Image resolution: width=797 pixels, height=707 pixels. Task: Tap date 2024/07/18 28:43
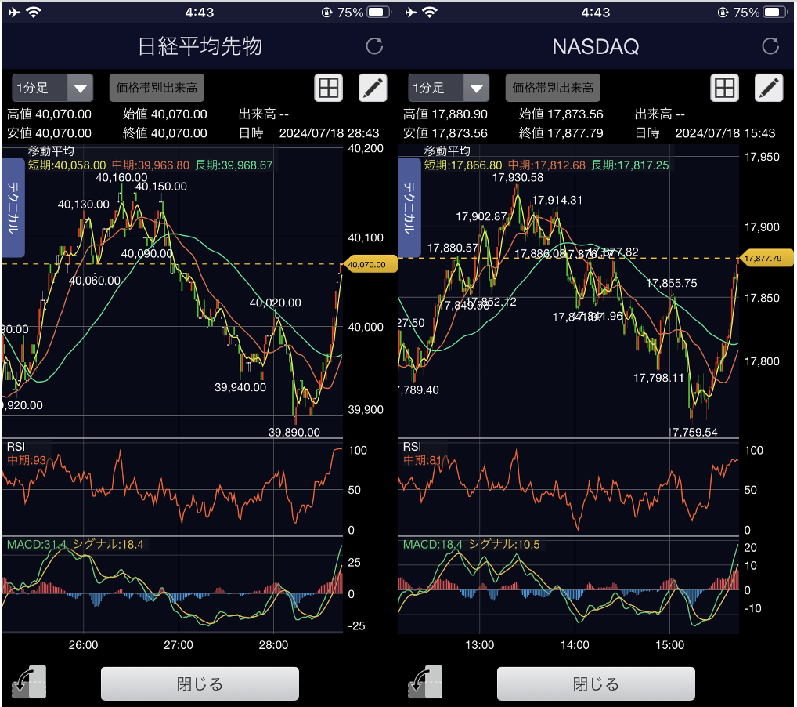point(329,132)
